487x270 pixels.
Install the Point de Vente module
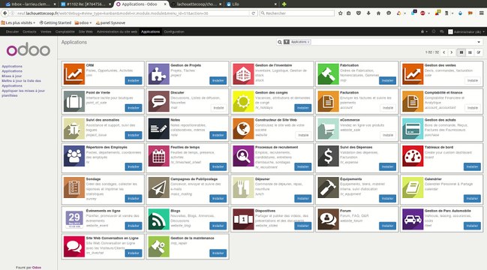point(134,108)
